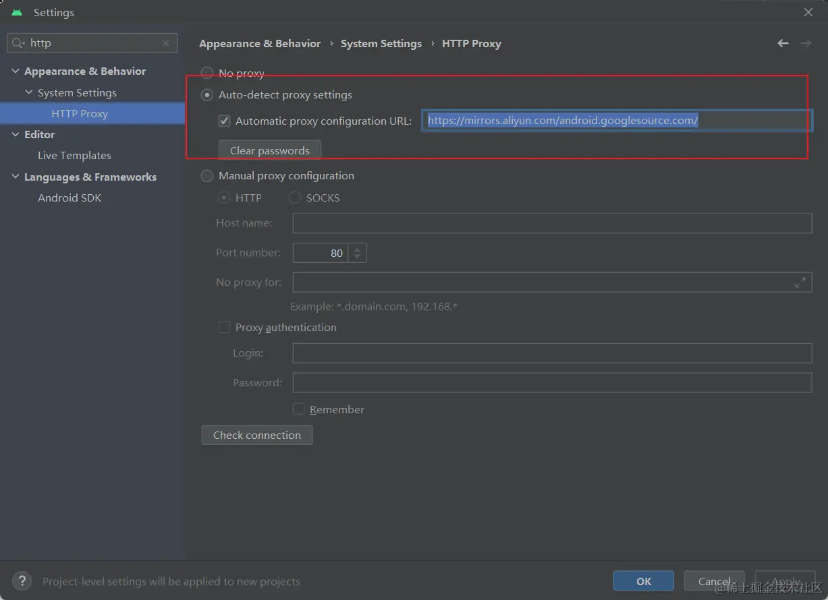Decrease the port number with down arrow
828x600 pixels.
coord(358,258)
